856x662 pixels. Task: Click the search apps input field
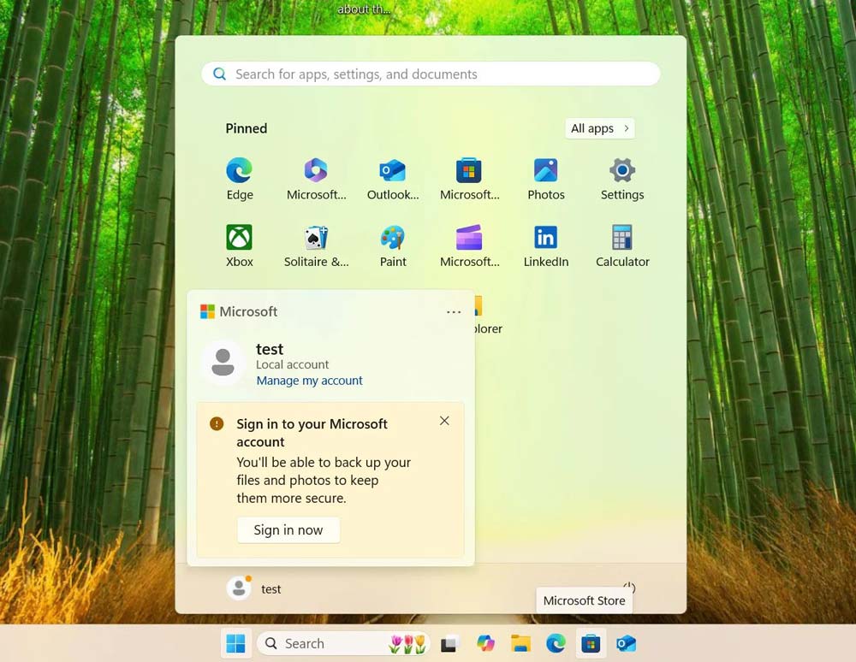(x=430, y=74)
